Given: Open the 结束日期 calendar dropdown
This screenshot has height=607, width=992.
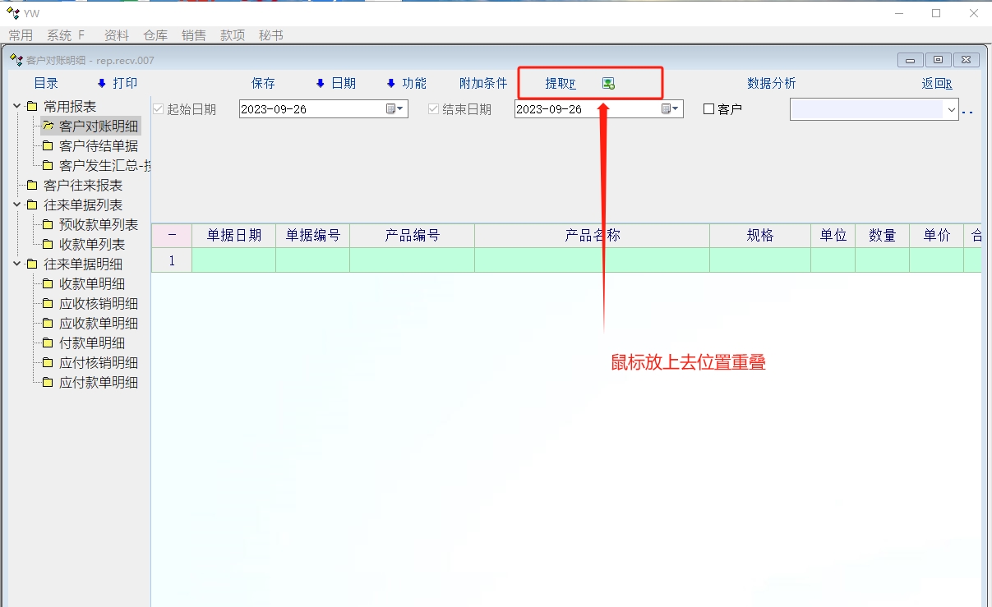Looking at the screenshot, I should tap(671, 109).
